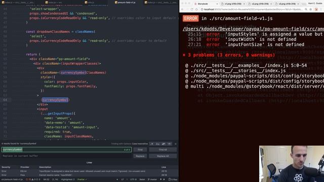Click the linter warning count status icon
Screen dimensions: 324x182
[x=34, y=179]
